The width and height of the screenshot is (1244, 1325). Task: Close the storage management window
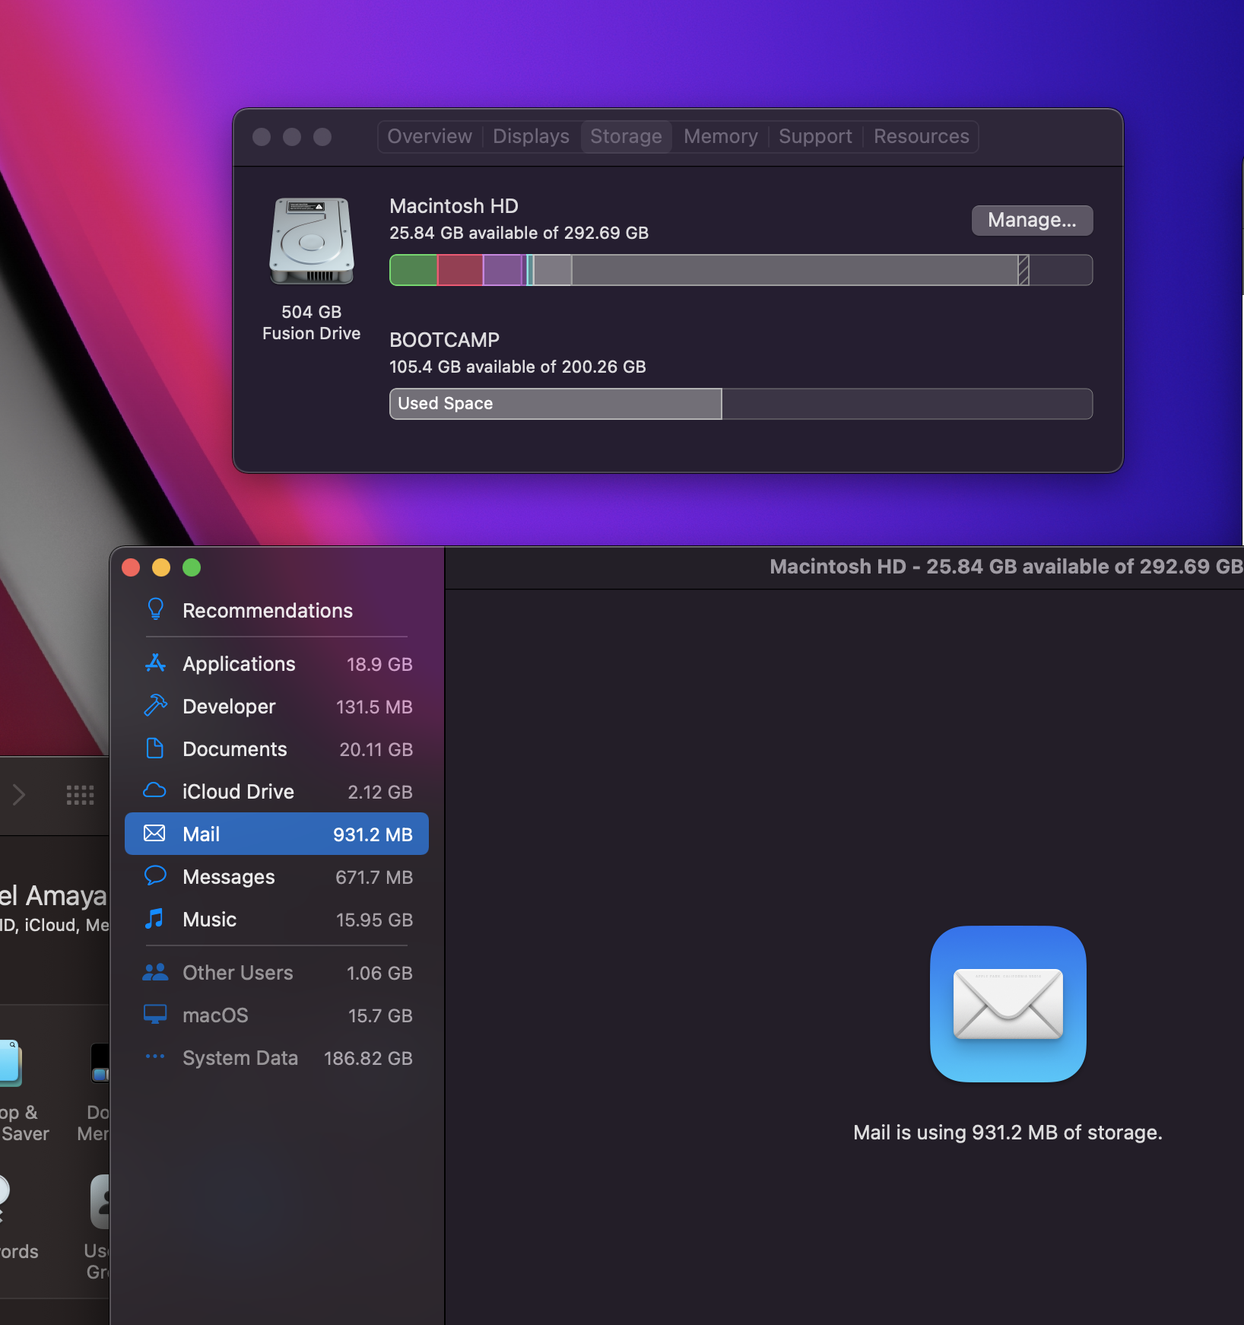pos(131,567)
